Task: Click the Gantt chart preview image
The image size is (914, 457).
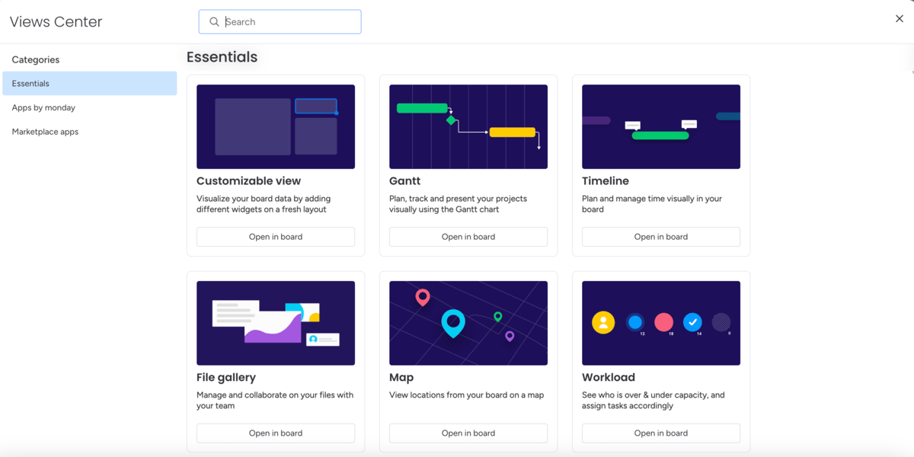Action: click(x=468, y=126)
